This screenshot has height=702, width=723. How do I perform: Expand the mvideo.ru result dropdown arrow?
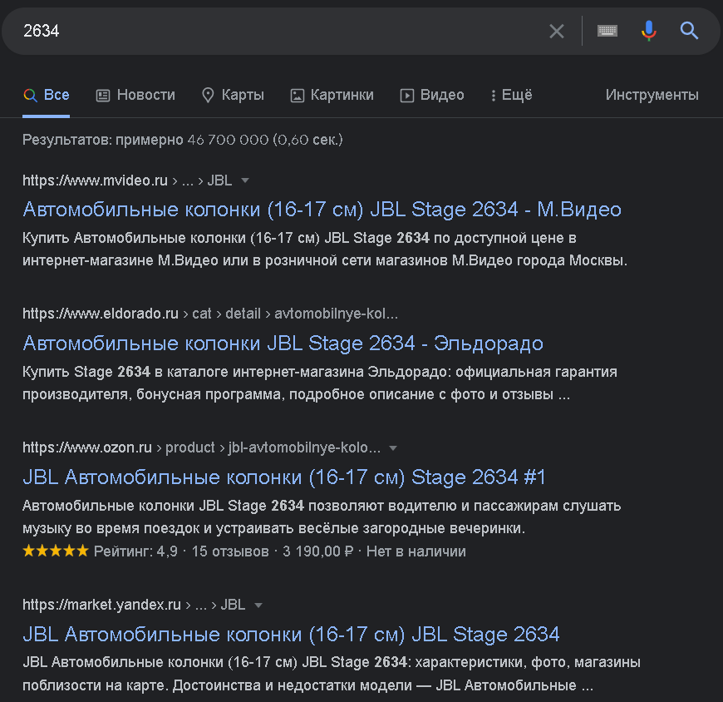[x=245, y=180]
